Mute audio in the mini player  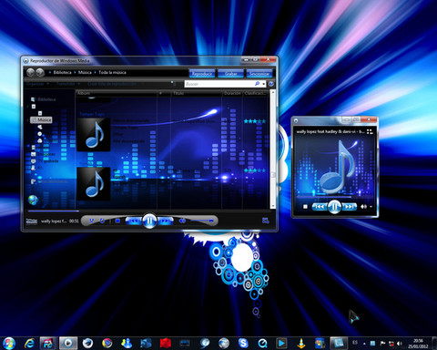point(363,207)
